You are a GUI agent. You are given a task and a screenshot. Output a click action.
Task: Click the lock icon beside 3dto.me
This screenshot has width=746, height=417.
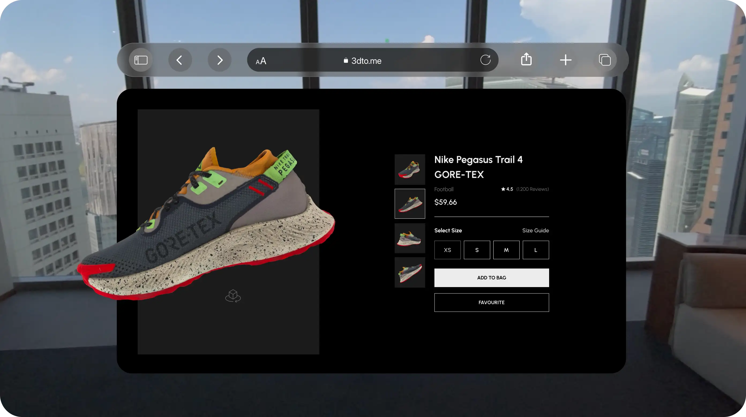pos(346,60)
